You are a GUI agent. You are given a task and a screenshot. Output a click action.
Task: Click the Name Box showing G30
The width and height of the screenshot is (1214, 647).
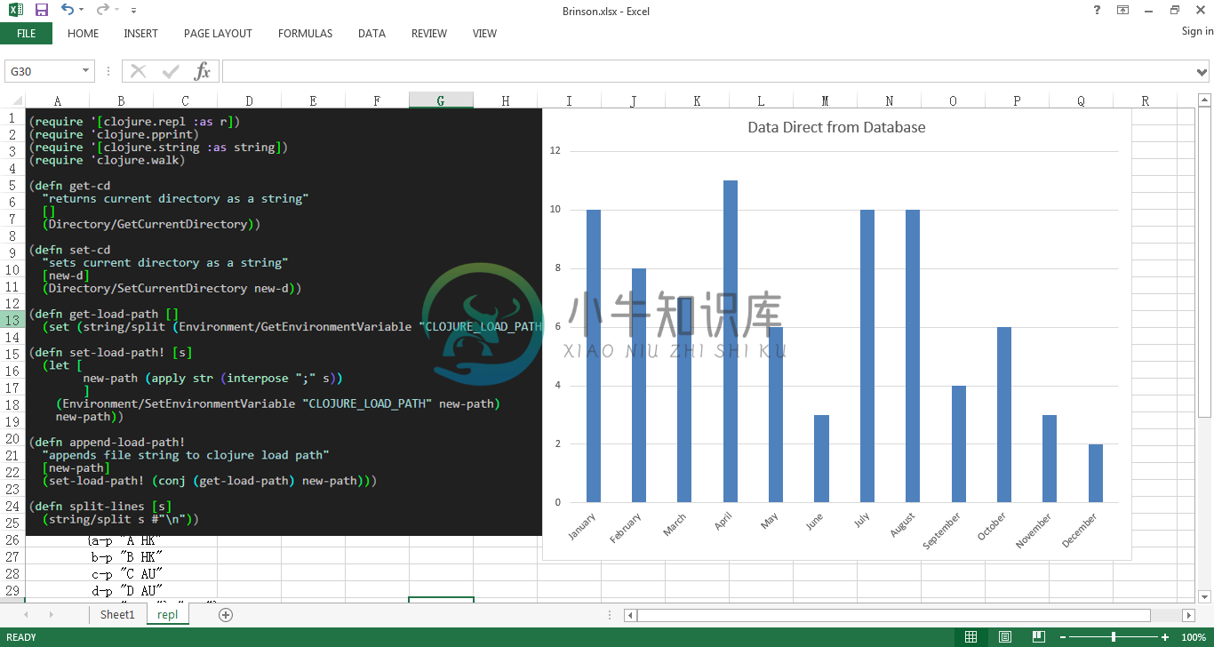tap(43, 71)
